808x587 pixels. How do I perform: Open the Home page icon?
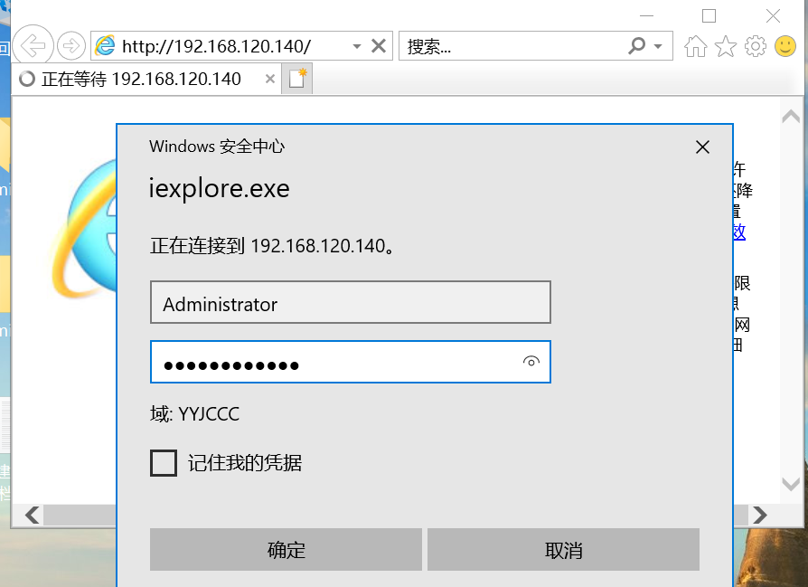point(695,46)
